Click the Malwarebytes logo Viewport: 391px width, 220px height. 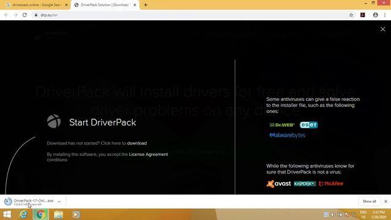(x=287, y=135)
